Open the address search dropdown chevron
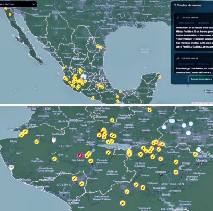This screenshot has width=213, height=211. (34, 4)
